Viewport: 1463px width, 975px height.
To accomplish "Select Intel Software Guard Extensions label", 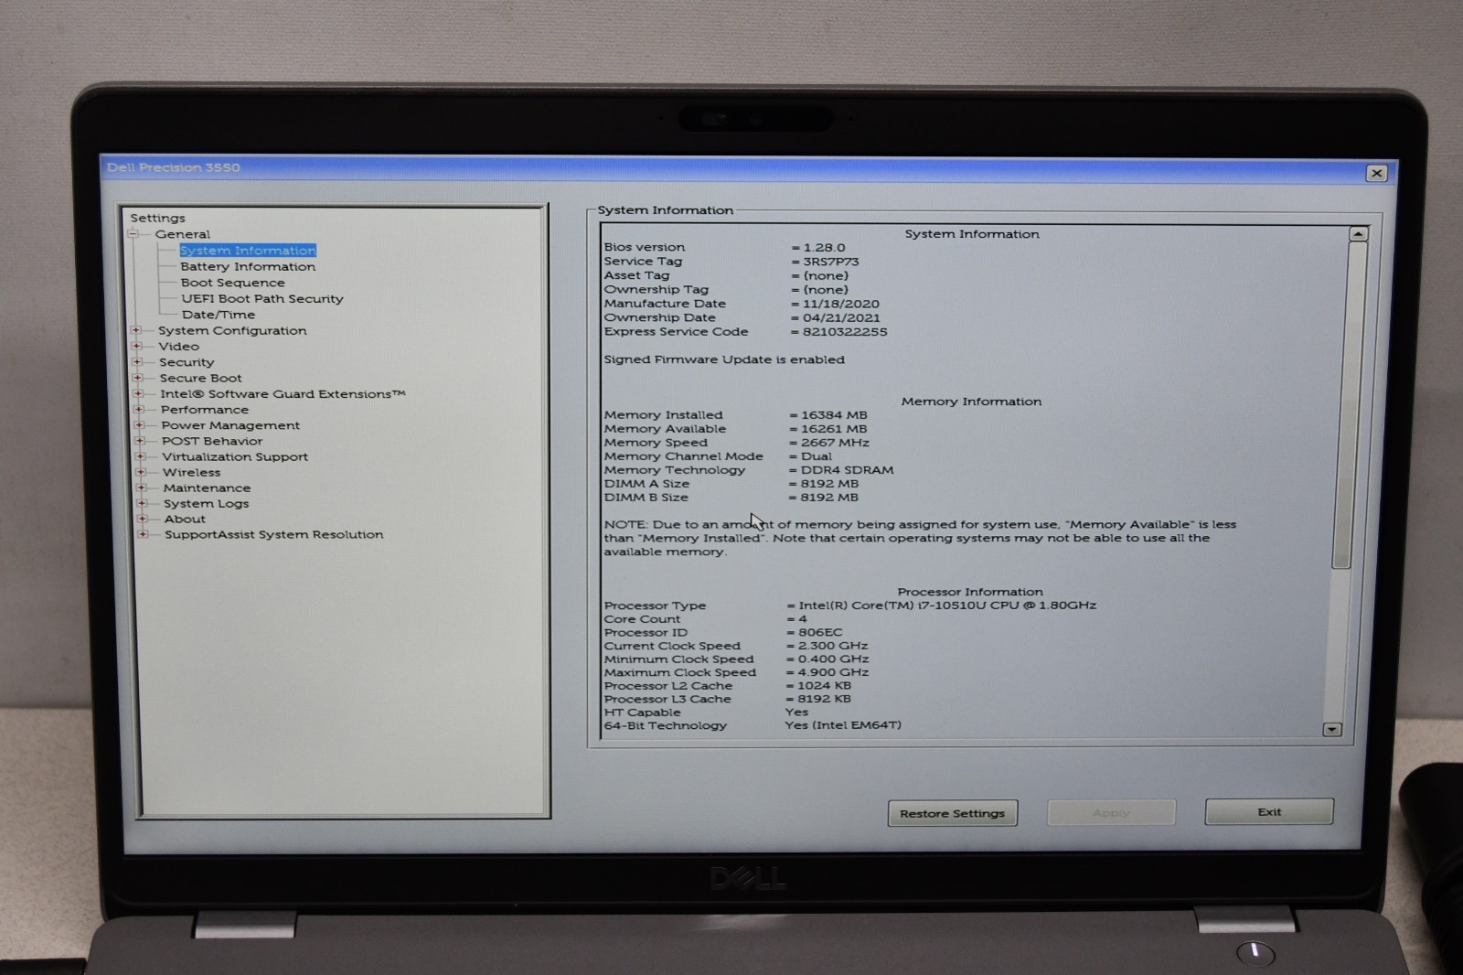I will tap(283, 393).
